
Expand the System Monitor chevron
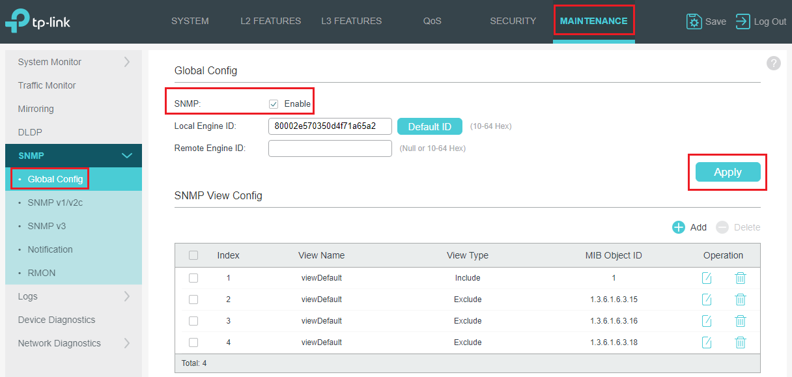[x=126, y=62]
